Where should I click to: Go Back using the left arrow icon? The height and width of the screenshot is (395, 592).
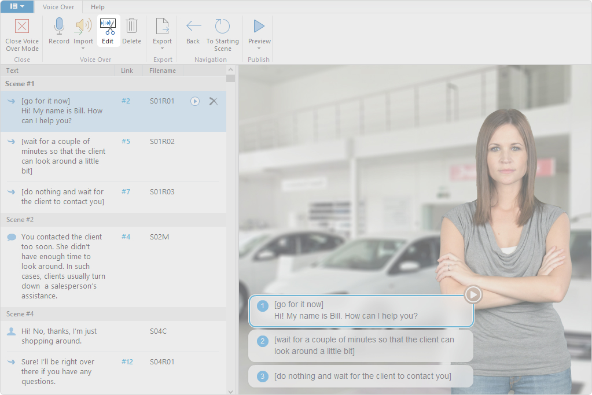point(193,27)
